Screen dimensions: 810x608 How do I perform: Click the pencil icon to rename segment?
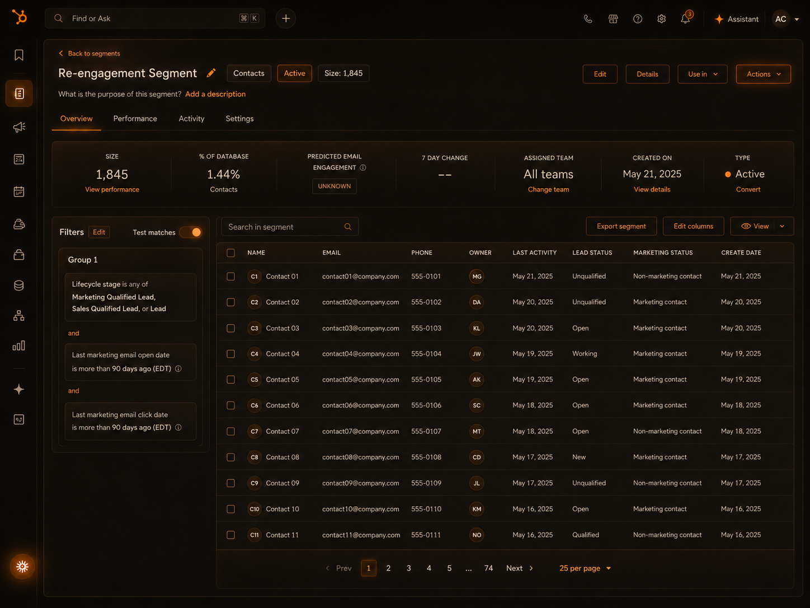pos(211,73)
